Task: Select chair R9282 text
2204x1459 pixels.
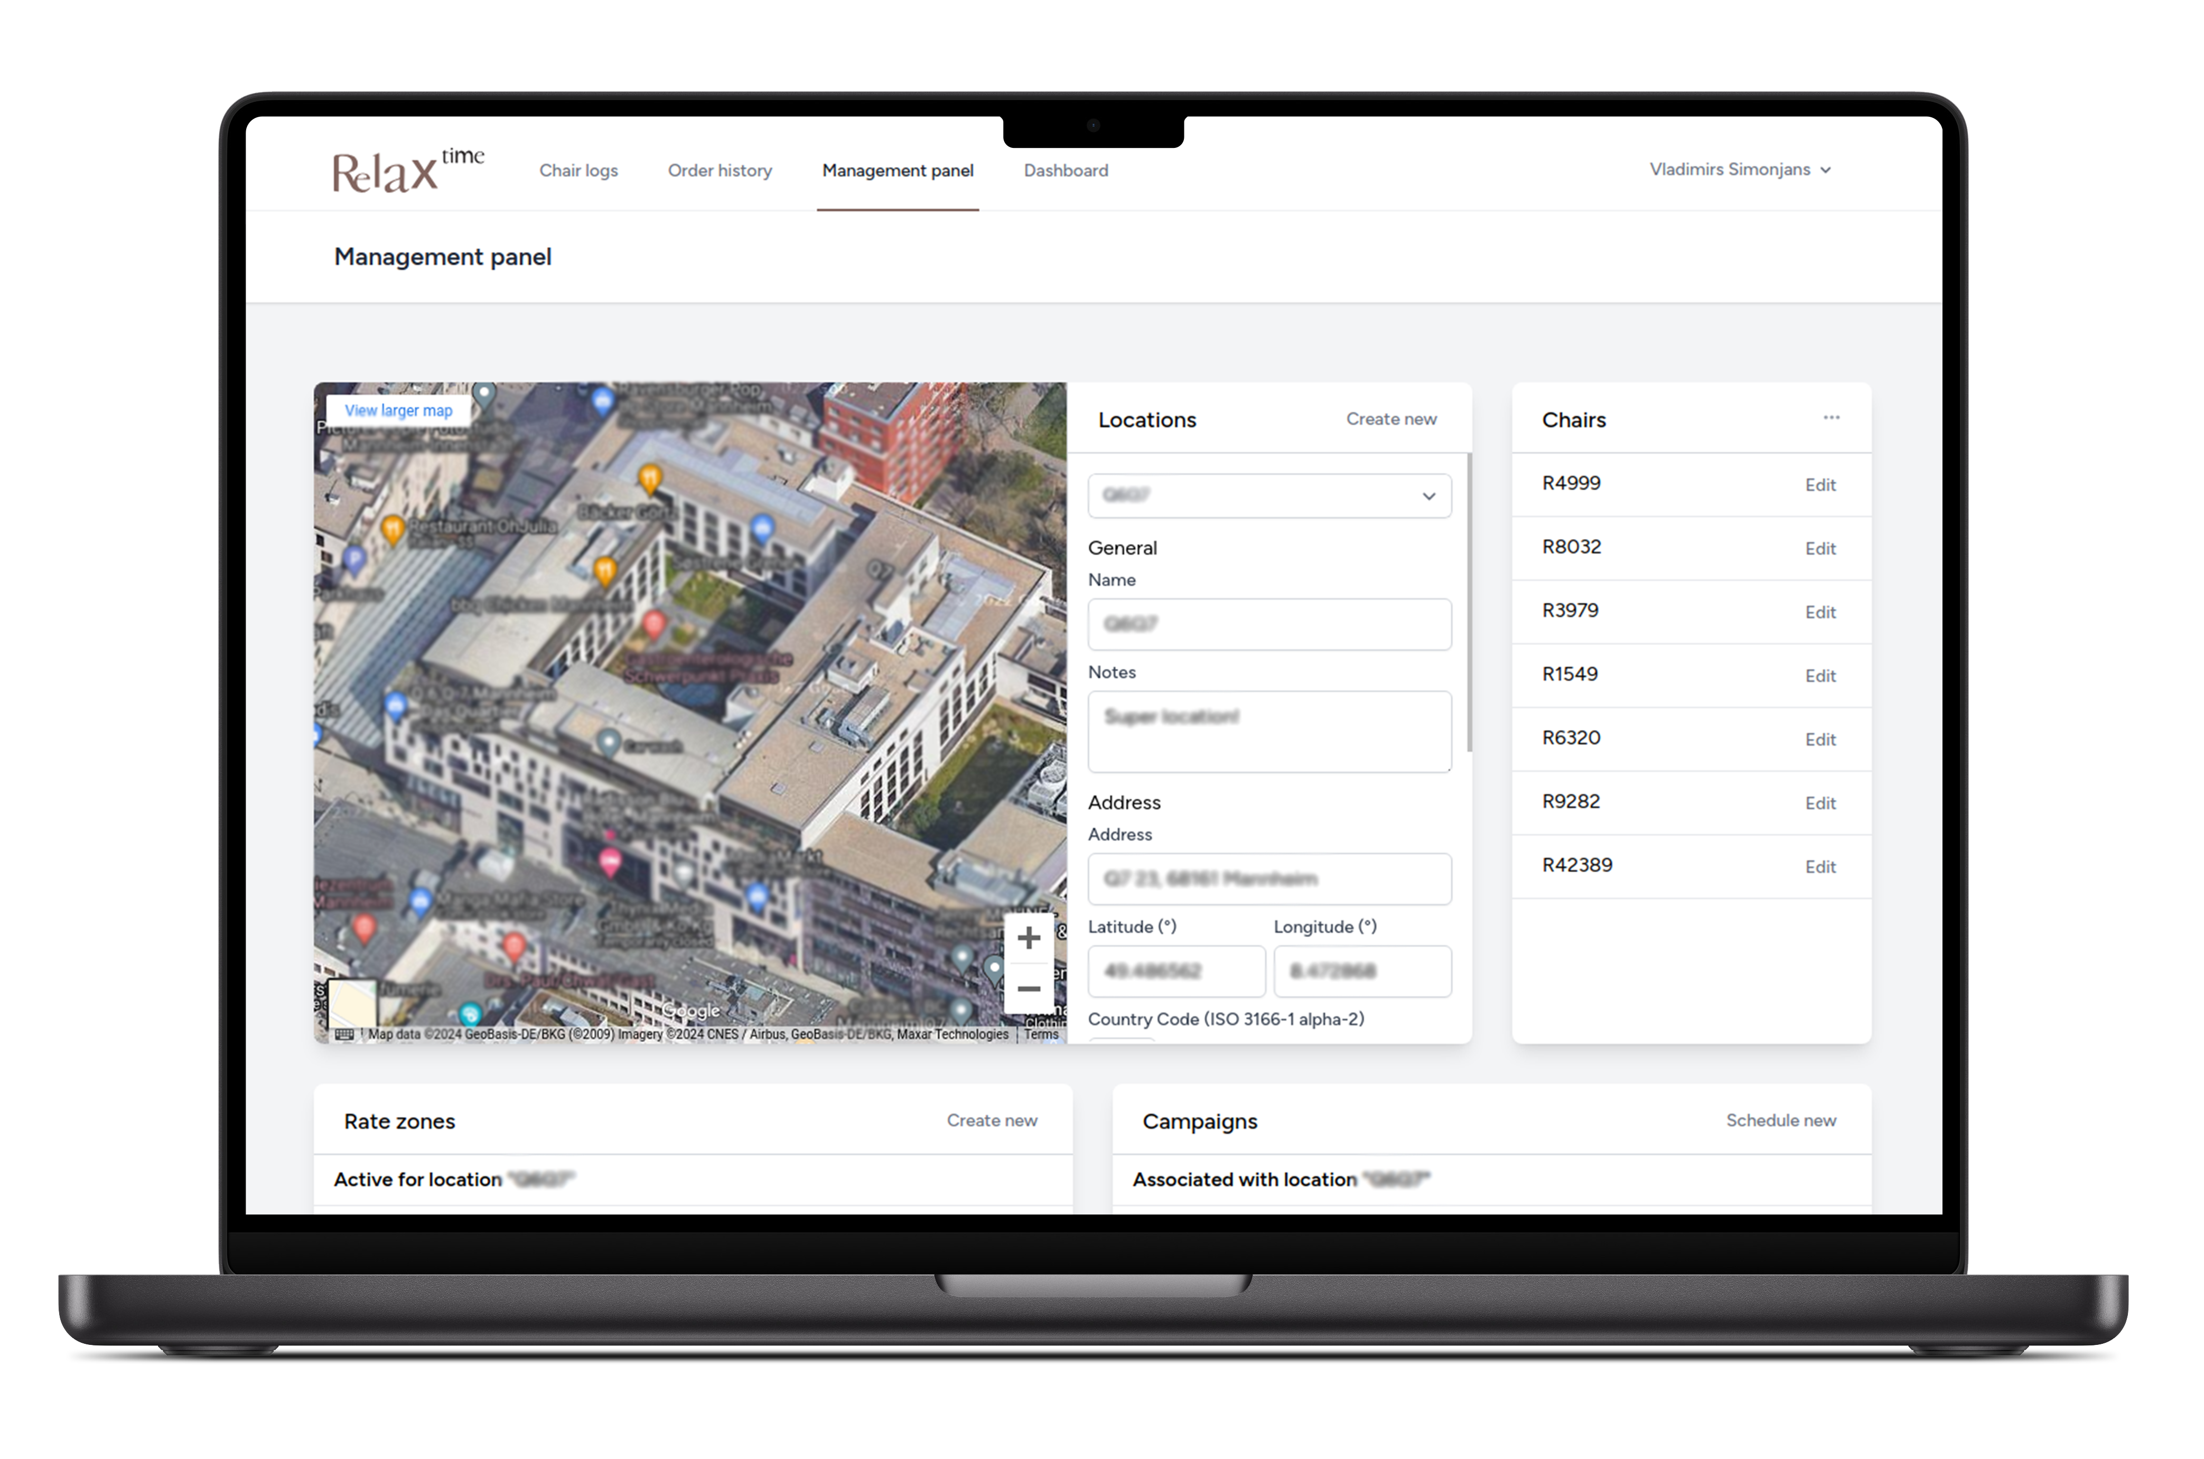Action: [x=1571, y=801]
